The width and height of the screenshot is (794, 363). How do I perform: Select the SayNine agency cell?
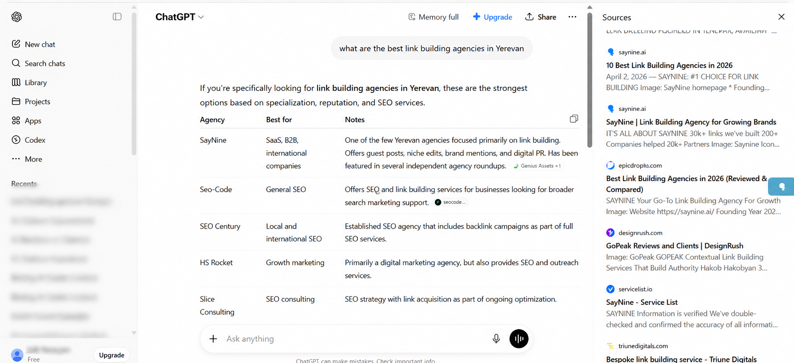pyautogui.click(x=213, y=140)
